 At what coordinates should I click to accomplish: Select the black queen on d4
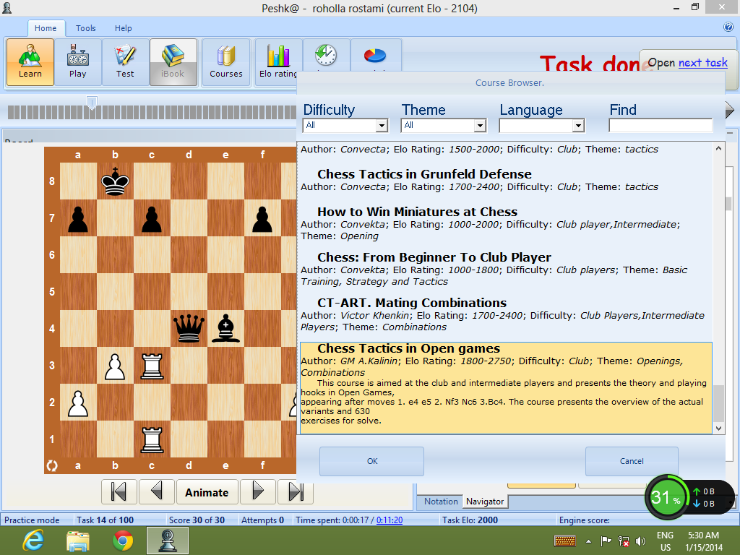coord(189,329)
